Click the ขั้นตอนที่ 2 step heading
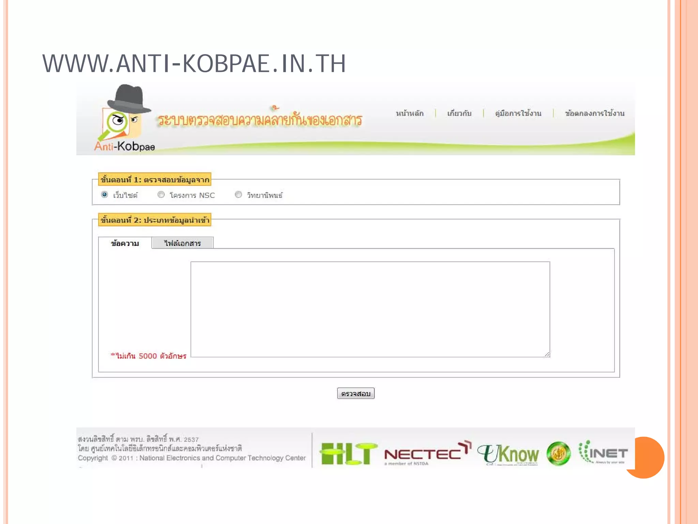Image resolution: width=698 pixels, height=524 pixels. pyautogui.click(x=155, y=220)
